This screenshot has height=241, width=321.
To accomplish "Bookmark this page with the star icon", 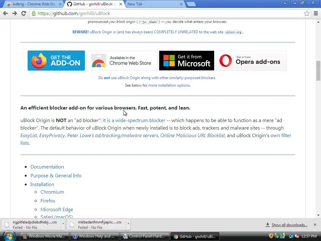I will pos(307,13).
